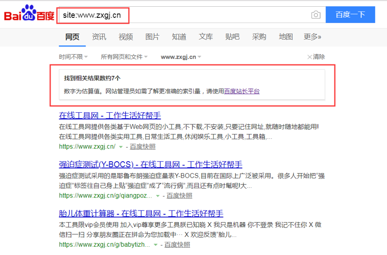Select the 强迫症测试 result description snippet
This screenshot has height=255, width=387.
click(x=192, y=180)
